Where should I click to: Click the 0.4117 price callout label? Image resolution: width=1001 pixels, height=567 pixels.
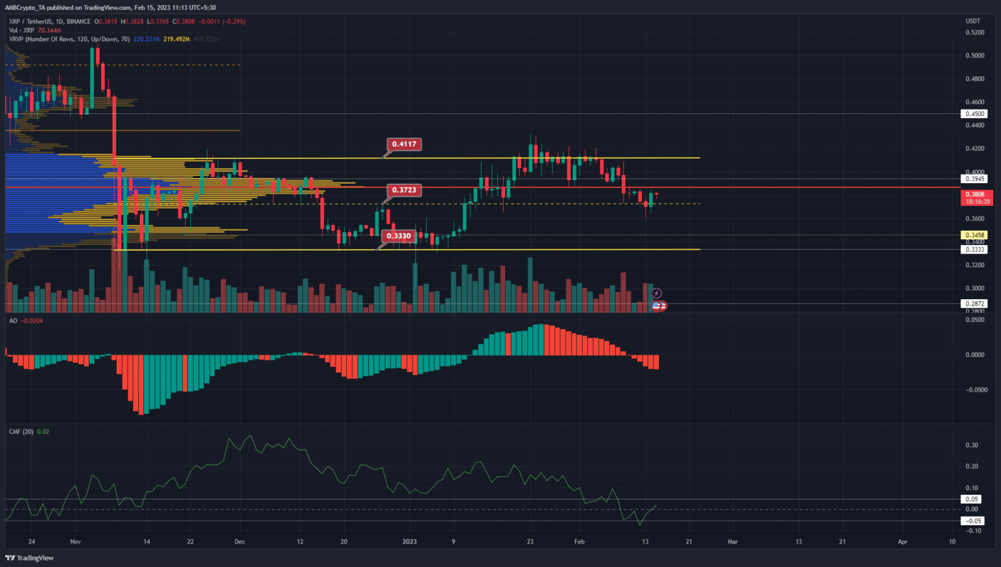click(404, 144)
